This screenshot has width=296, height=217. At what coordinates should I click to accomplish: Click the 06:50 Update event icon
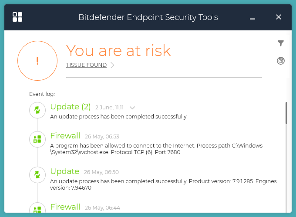(37, 174)
